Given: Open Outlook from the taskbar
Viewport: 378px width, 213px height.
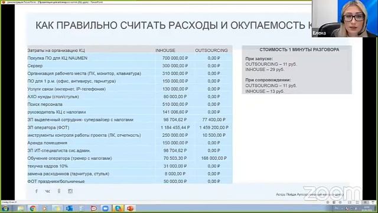Looking at the screenshot, I should [x=69, y=208].
